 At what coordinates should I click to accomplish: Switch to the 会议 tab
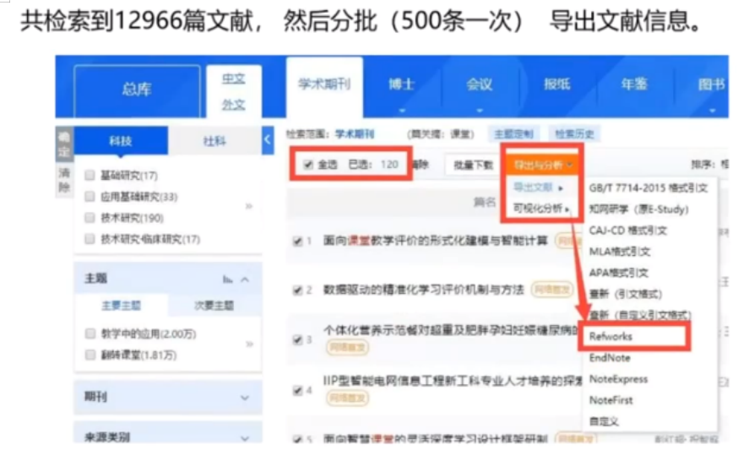click(479, 84)
